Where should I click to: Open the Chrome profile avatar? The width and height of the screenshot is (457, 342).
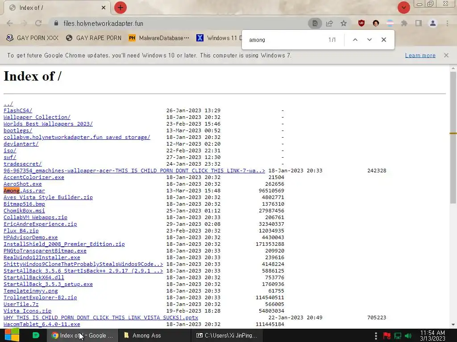click(x=433, y=23)
